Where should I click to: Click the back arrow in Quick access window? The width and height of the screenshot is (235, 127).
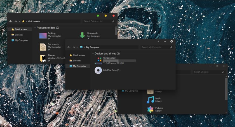tap(11, 21)
